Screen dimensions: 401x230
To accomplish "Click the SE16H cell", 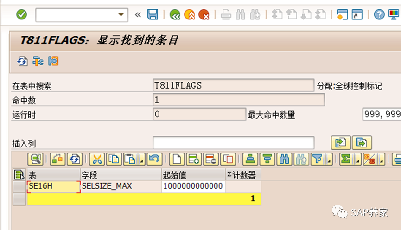I will click(53, 187).
